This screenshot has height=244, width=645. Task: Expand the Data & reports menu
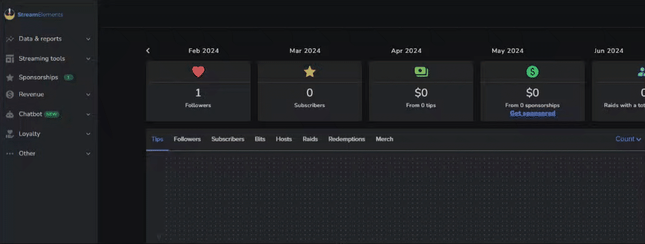click(x=88, y=39)
